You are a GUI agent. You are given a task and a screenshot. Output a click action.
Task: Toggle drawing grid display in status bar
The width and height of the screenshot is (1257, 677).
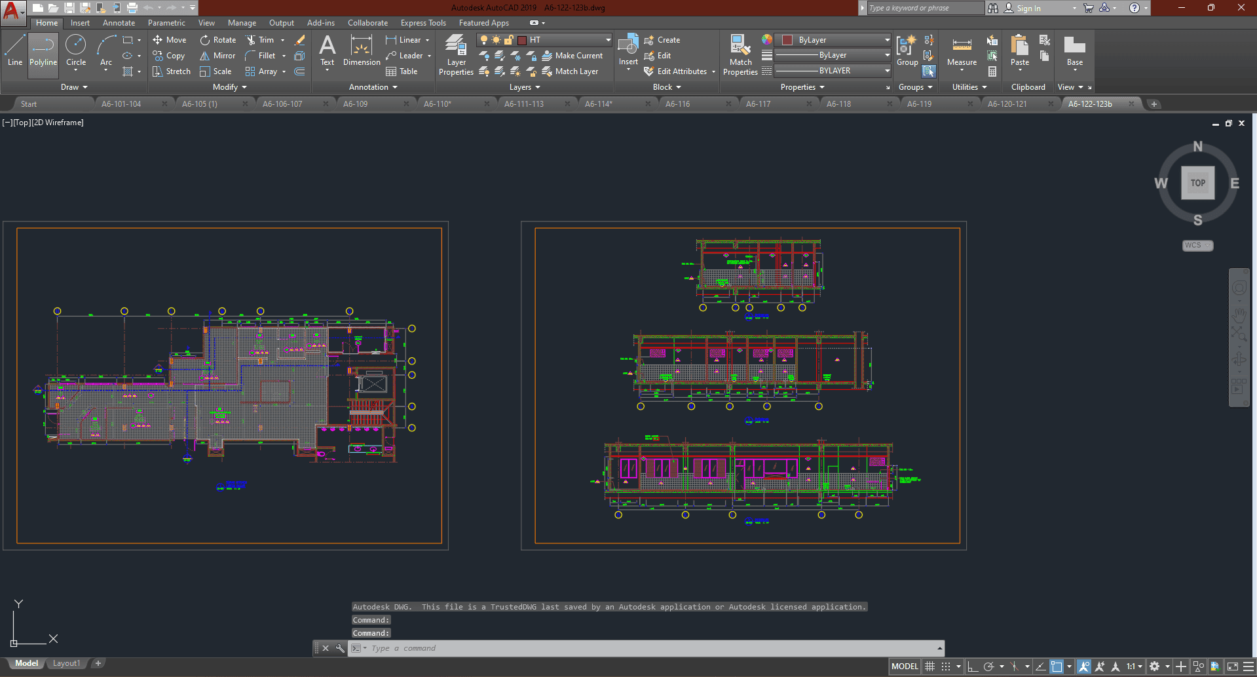click(929, 667)
